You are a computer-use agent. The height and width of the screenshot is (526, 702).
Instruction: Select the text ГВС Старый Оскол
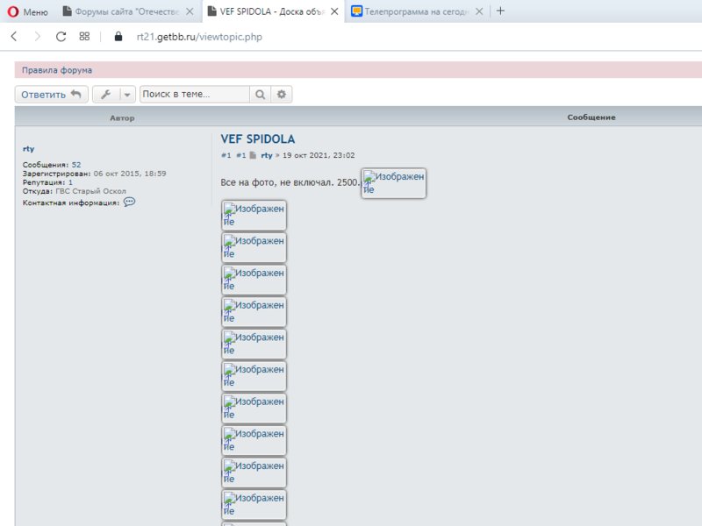coord(91,191)
